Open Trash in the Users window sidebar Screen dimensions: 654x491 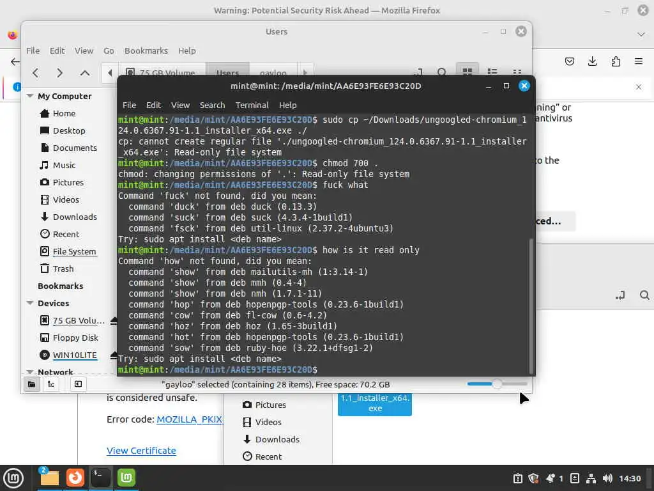coord(63,269)
